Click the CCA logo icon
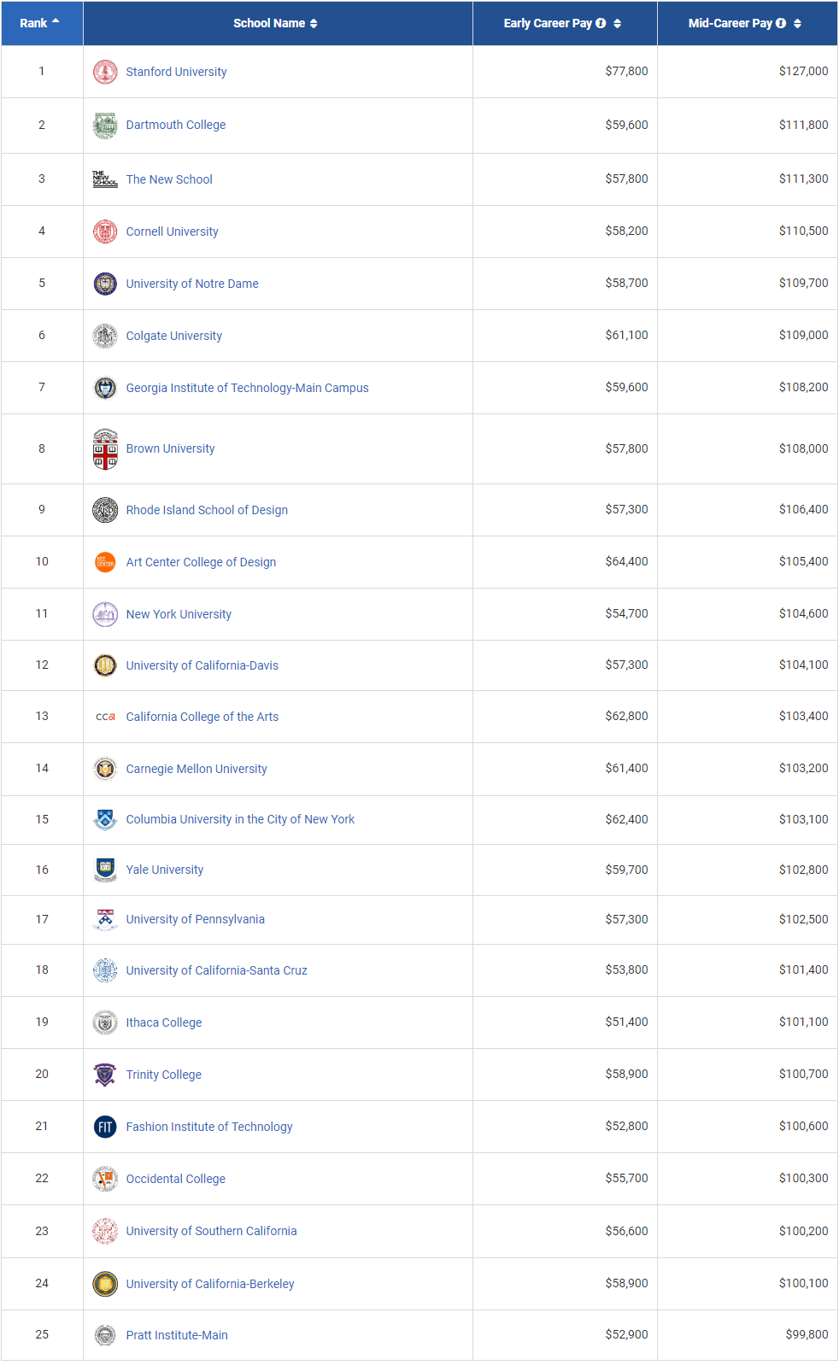 pos(105,717)
